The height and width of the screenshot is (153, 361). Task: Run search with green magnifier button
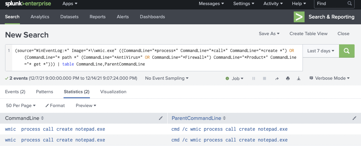(x=347, y=51)
